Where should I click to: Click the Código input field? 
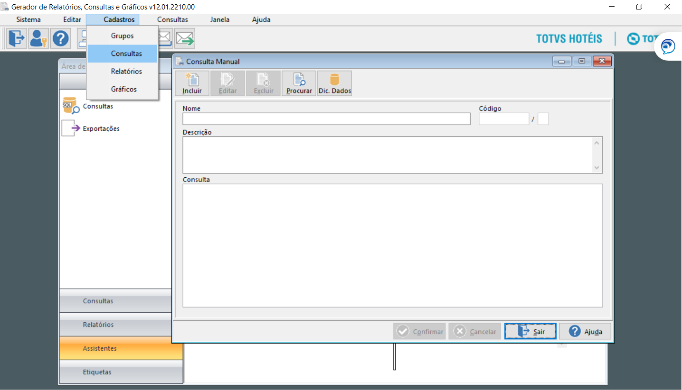coord(504,119)
